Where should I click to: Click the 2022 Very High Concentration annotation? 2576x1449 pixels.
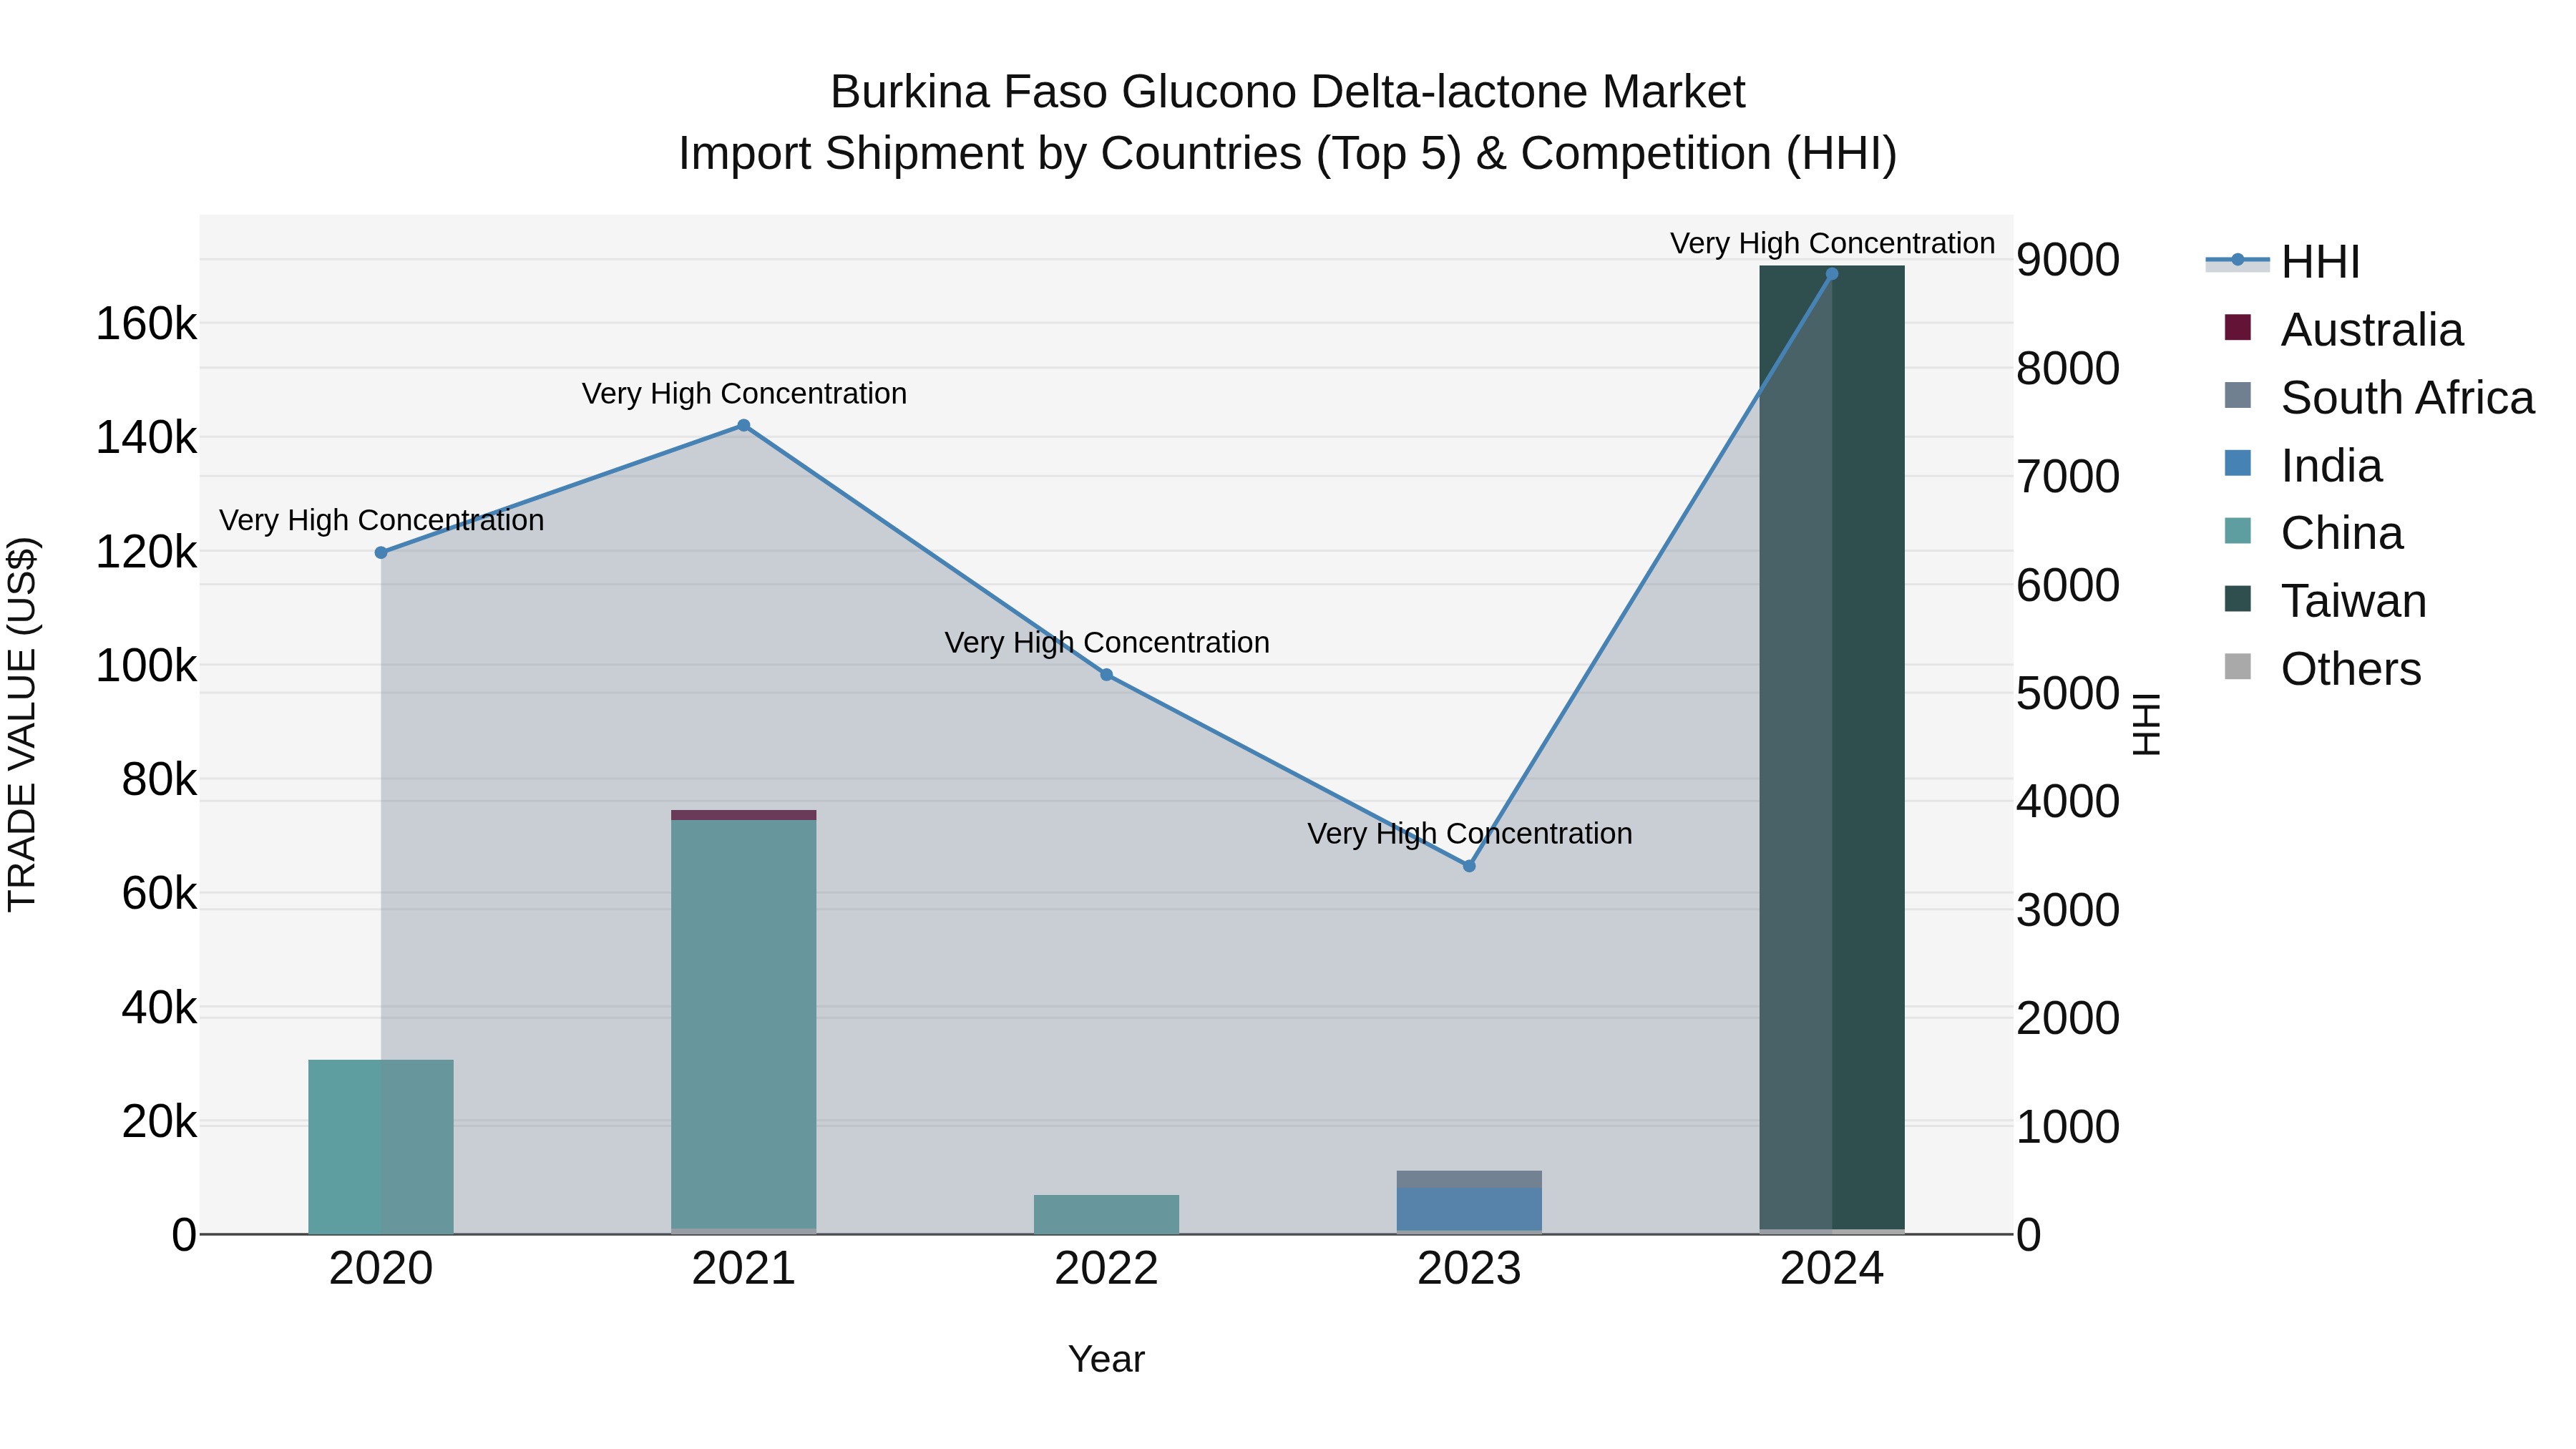1107,643
